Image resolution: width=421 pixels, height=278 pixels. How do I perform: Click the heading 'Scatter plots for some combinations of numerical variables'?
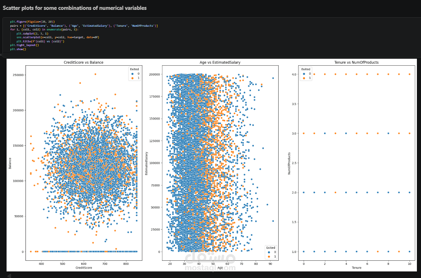pyautogui.click(x=75, y=8)
